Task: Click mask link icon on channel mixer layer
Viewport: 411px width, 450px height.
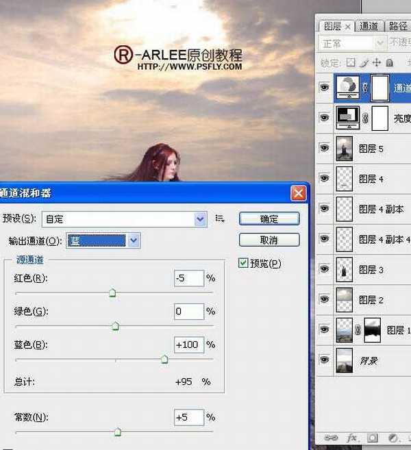Action: coord(365,87)
